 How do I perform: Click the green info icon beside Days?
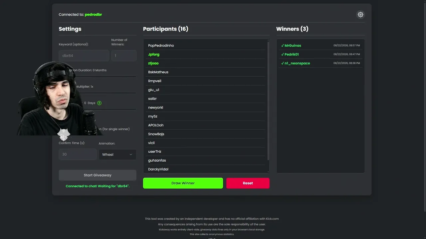[99, 103]
